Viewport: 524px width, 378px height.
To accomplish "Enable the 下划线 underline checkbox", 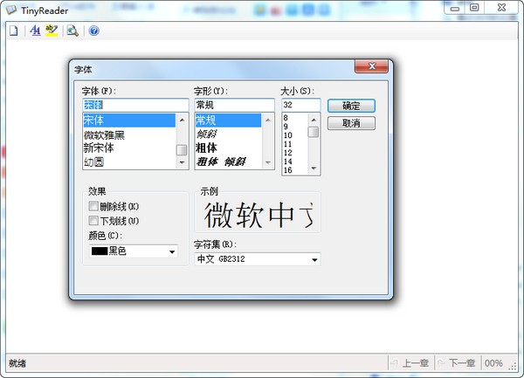I will tap(93, 220).
